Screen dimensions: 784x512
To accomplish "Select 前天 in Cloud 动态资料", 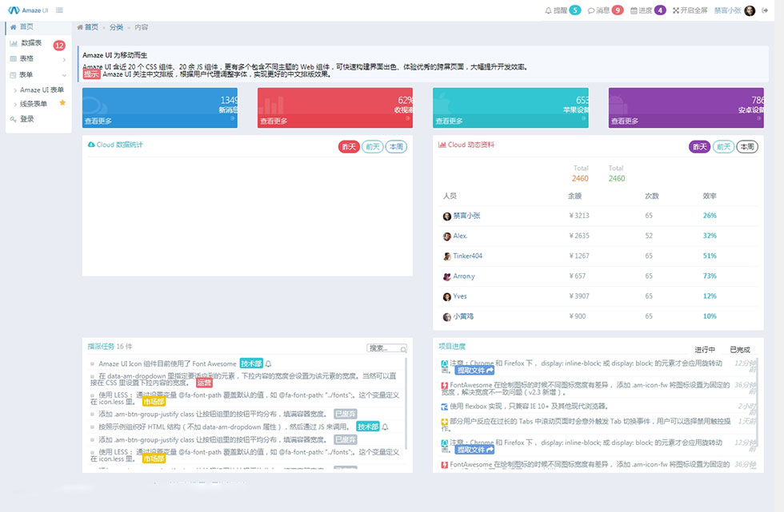I will pos(723,147).
